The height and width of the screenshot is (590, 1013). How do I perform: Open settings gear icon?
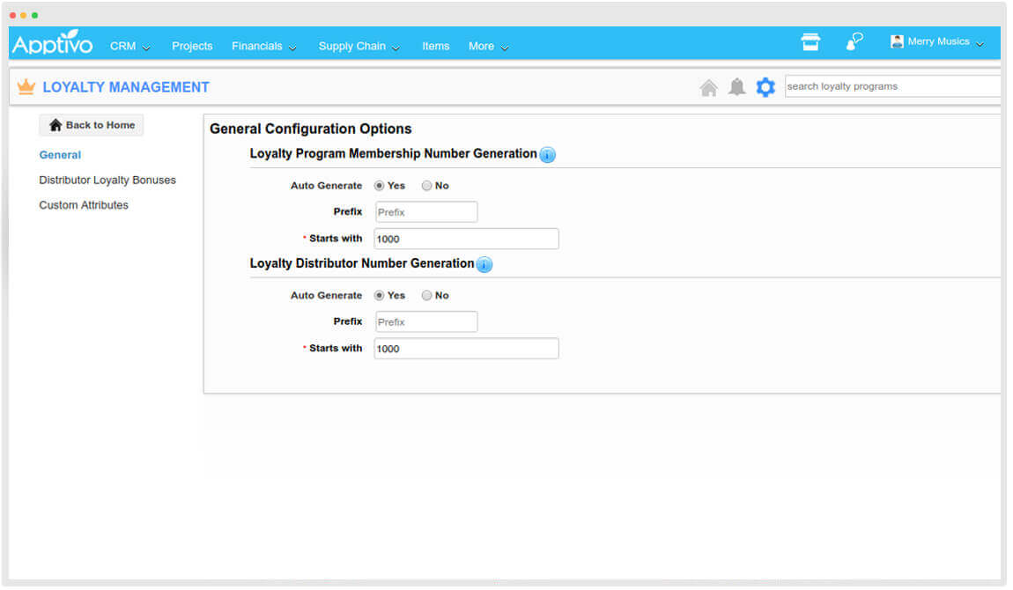pos(765,87)
